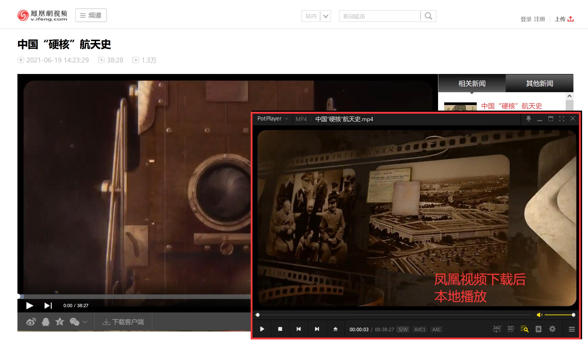Share video to QQ

tap(45, 322)
